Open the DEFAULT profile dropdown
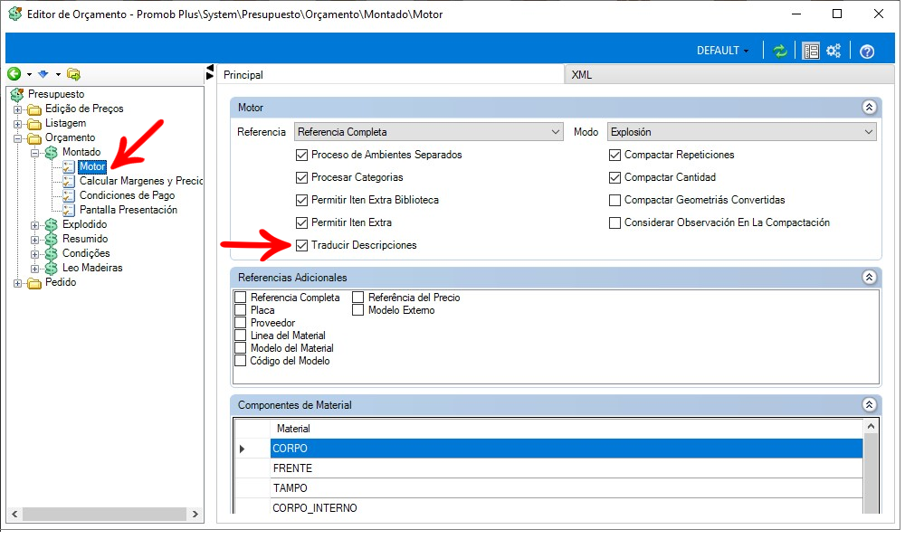Image resolution: width=905 pixels, height=539 pixels. point(722,51)
